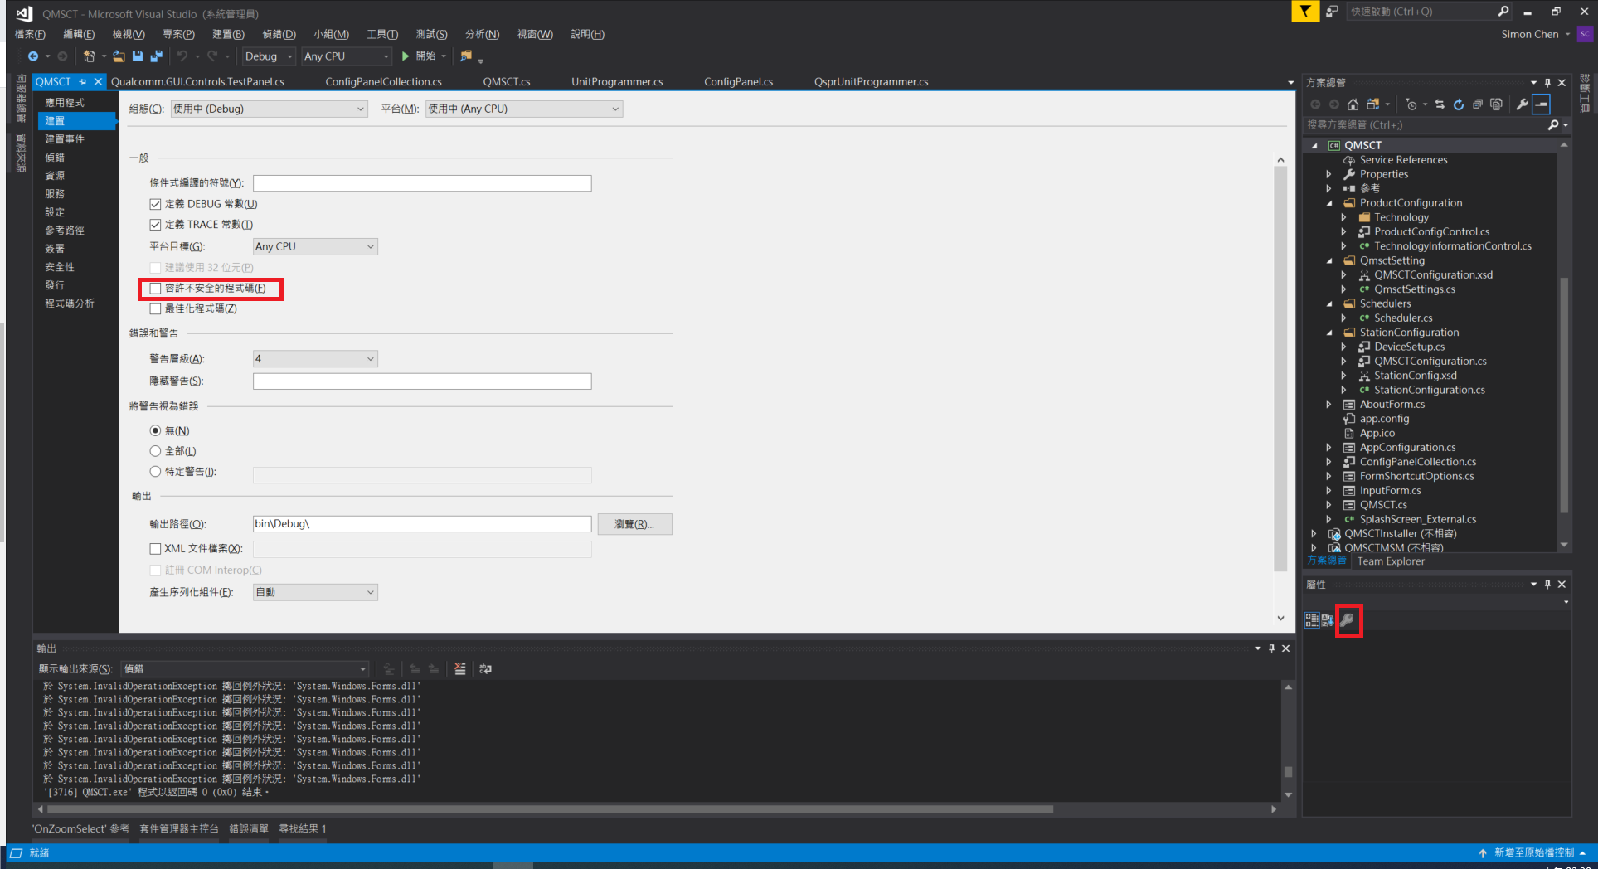Click the Pending Changes Filter clock icon

coord(1411,104)
